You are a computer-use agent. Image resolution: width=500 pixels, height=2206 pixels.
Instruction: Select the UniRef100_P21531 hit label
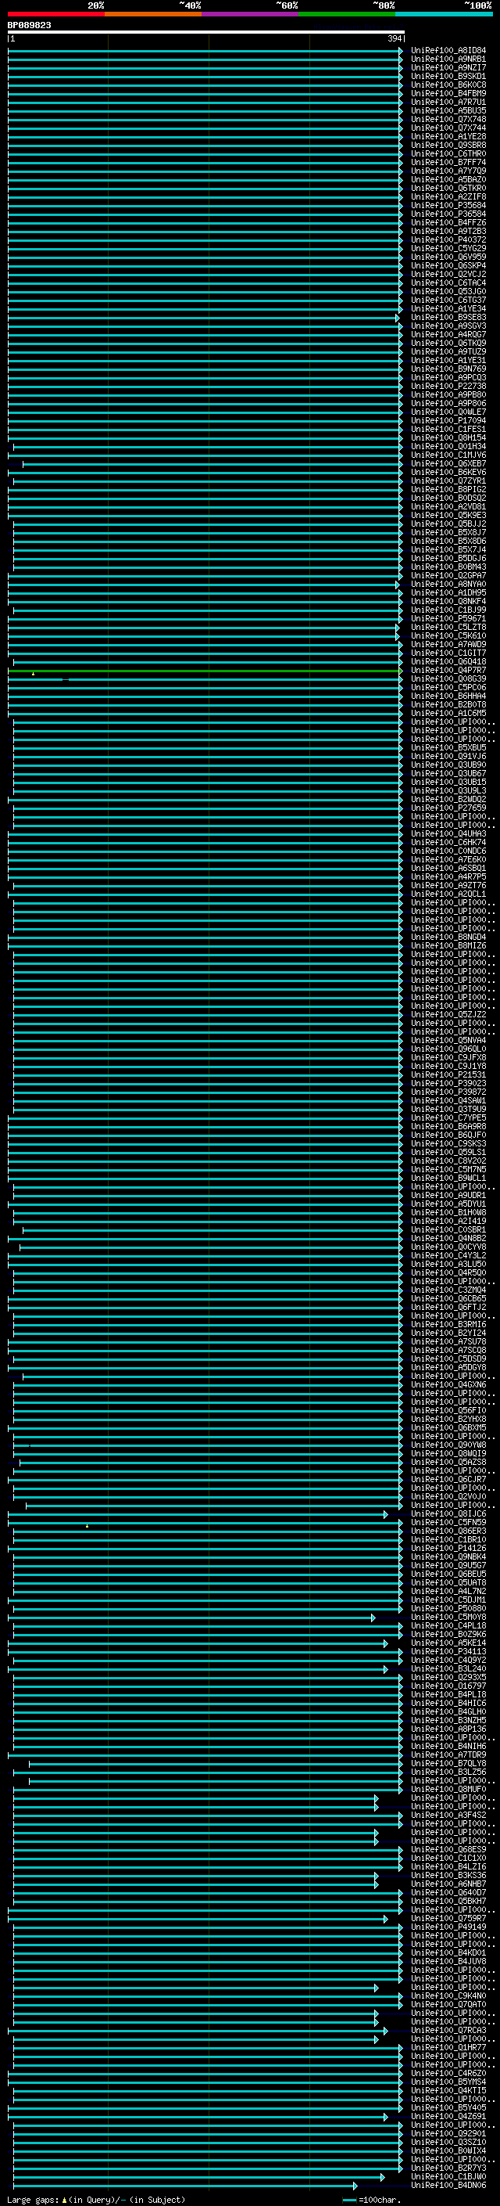tap(448, 1074)
